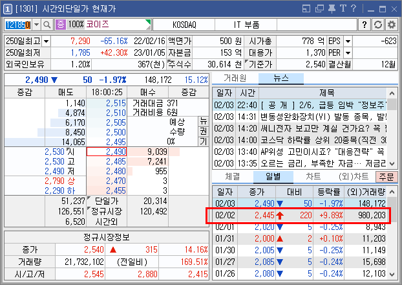Switch to the 거래원 tab
This screenshot has width=402, height=285.
click(x=235, y=78)
